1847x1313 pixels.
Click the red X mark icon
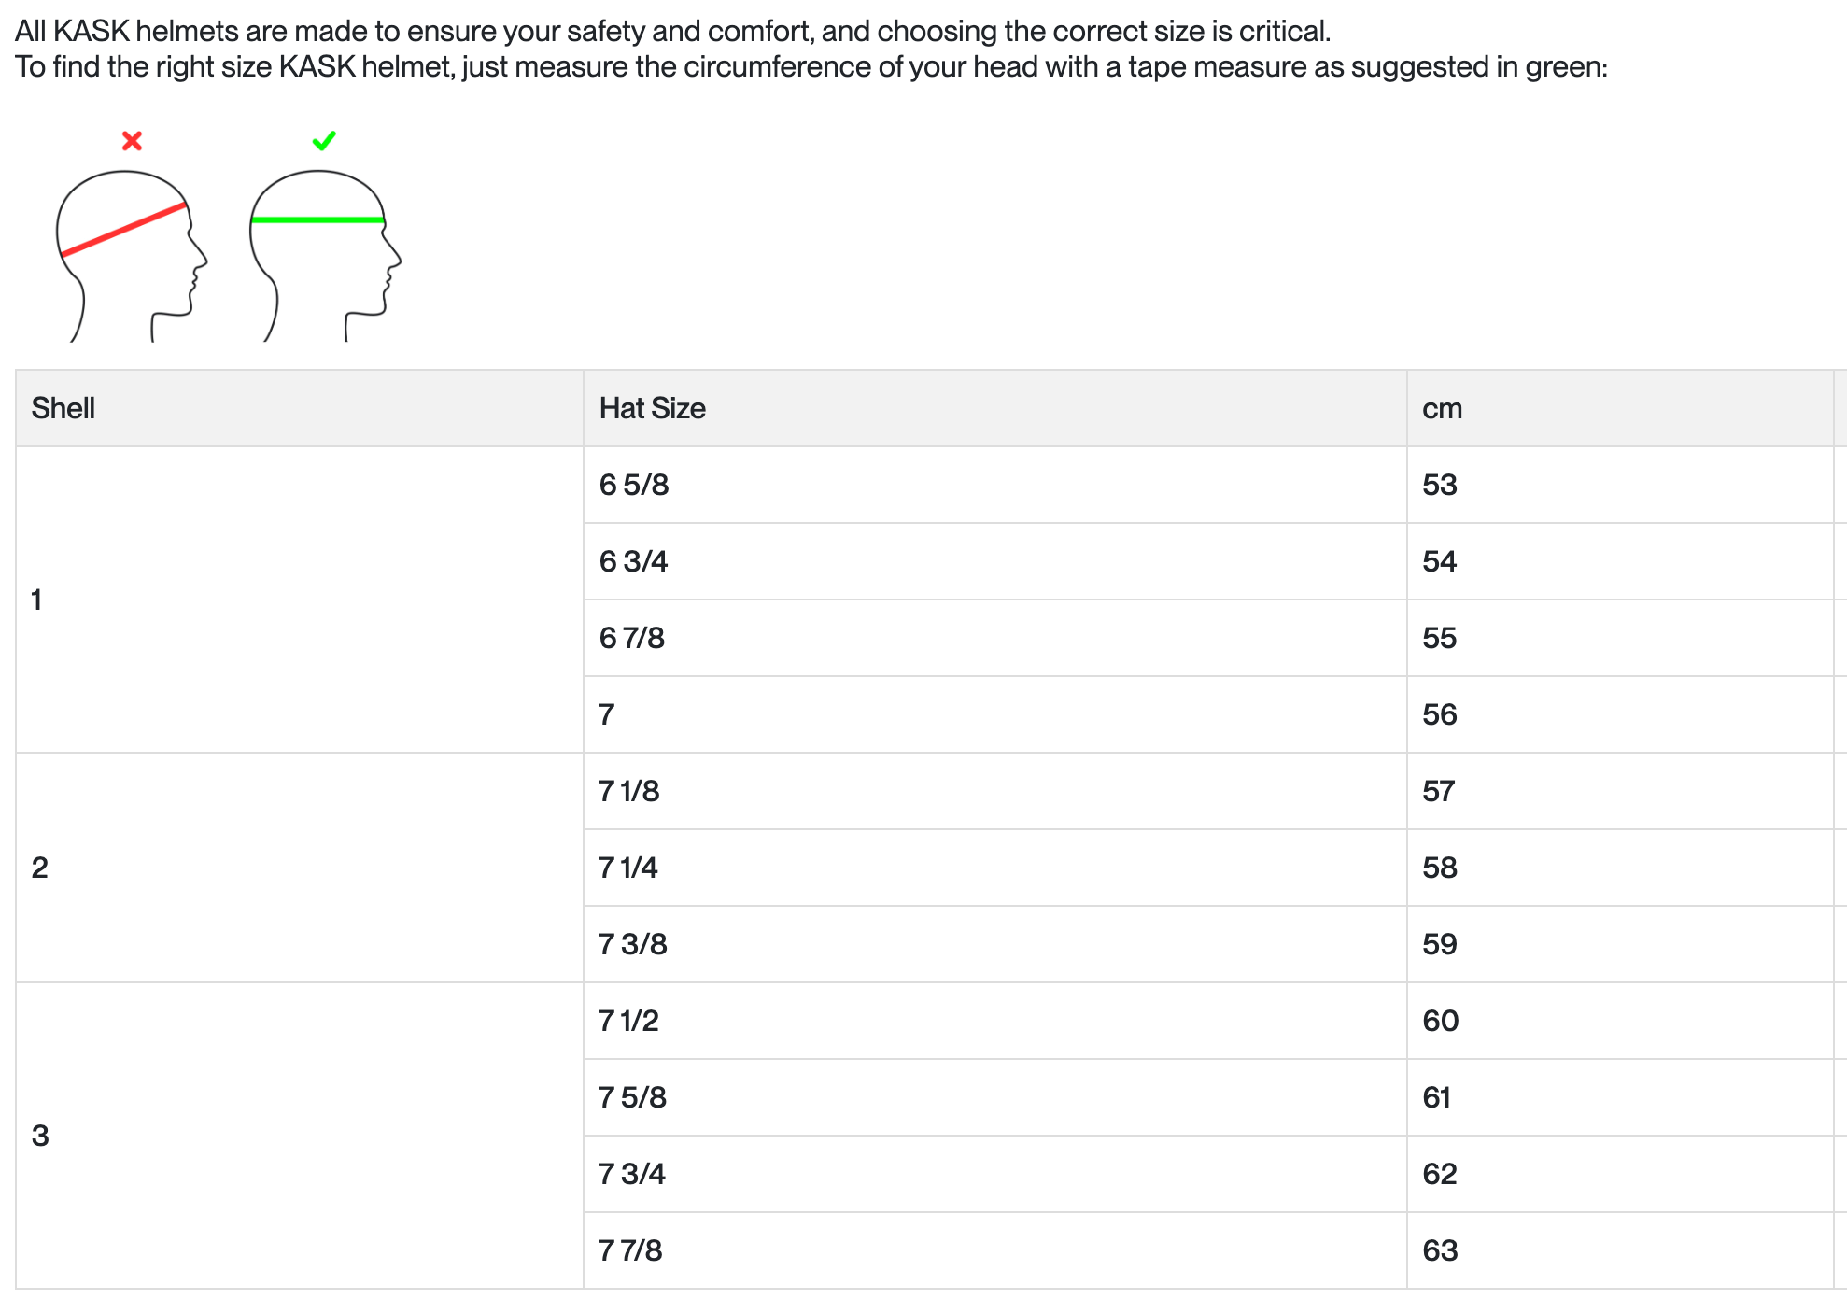132,141
